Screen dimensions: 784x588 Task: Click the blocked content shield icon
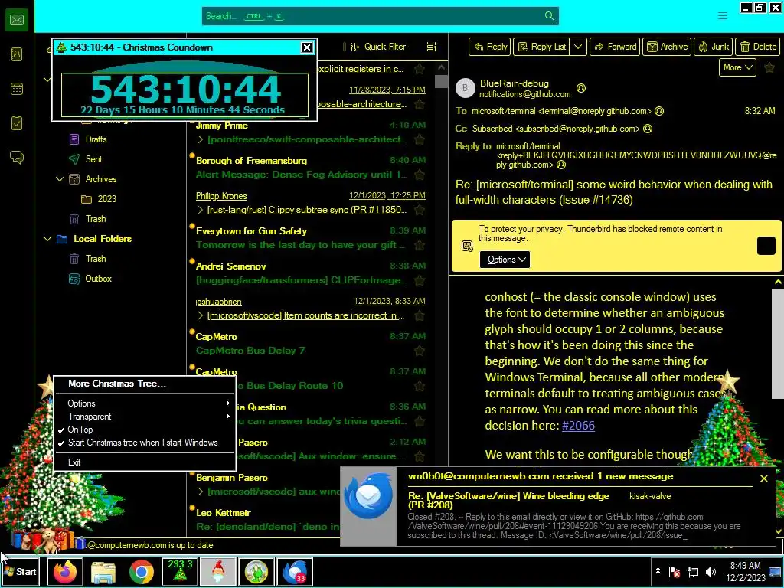click(x=468, y=246)
